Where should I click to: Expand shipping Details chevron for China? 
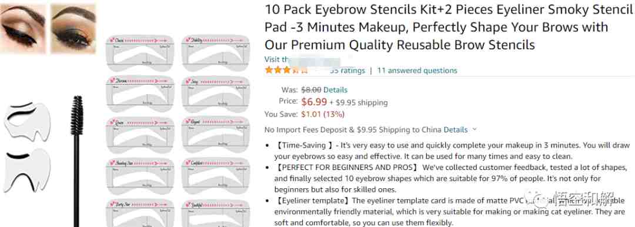pyautogui.click(x=474, y=130)
